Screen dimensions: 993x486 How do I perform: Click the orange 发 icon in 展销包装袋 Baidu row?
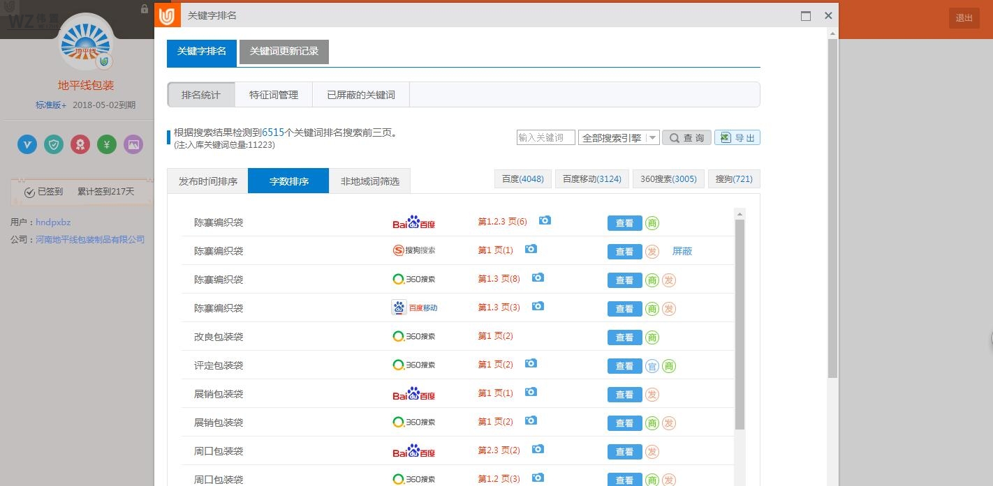(652, 395)
